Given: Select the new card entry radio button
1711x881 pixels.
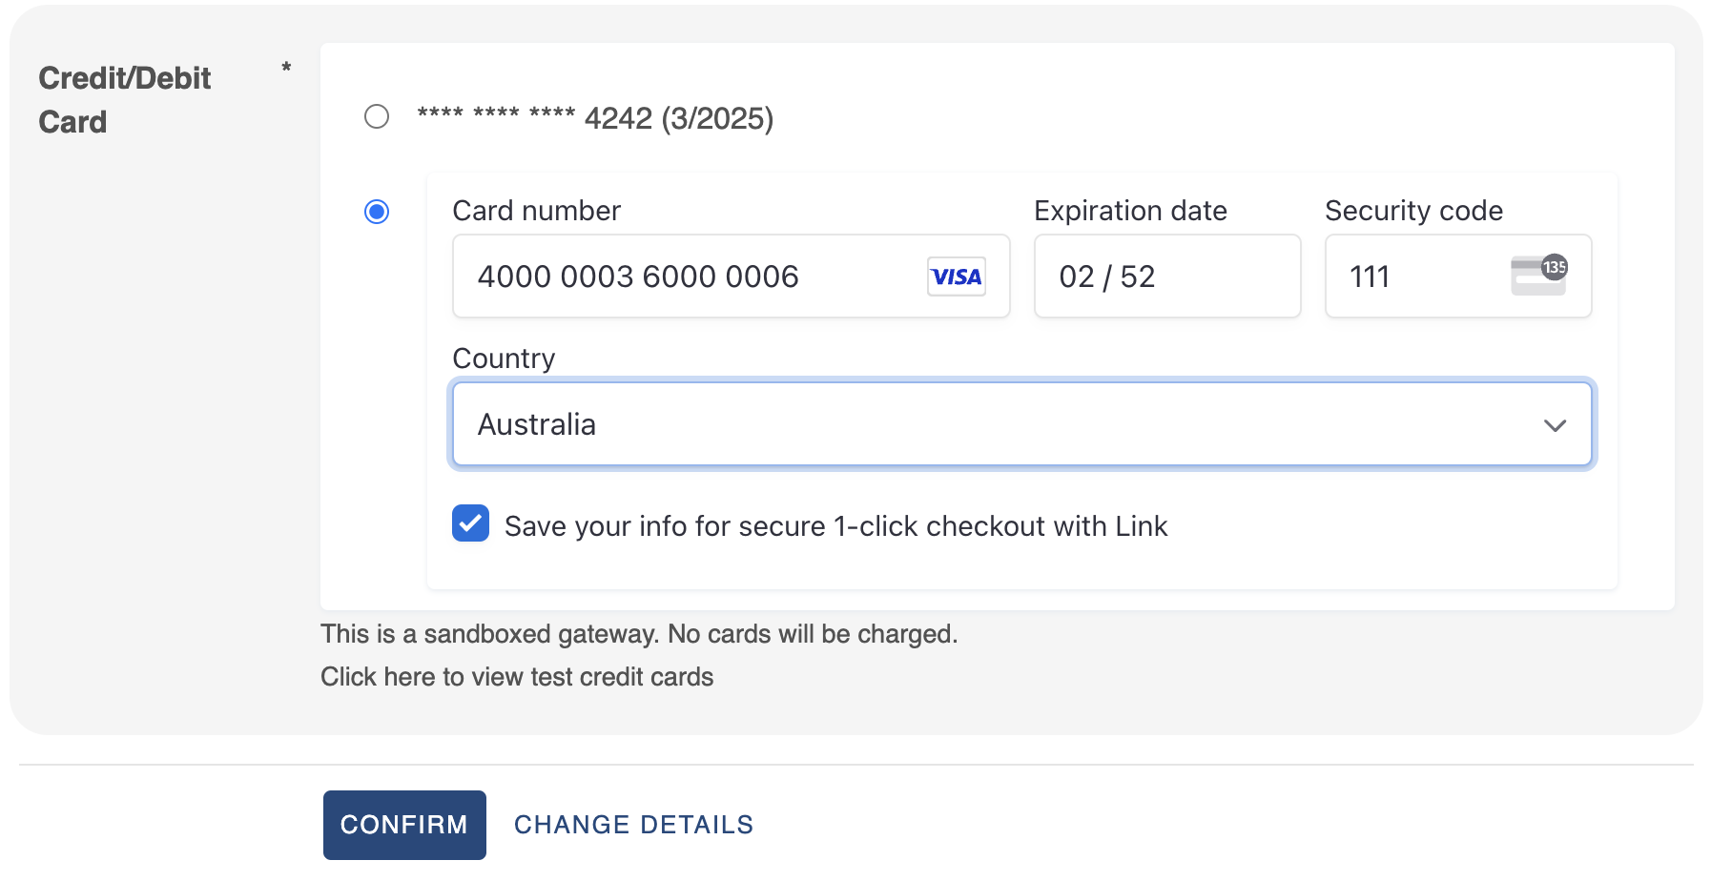Looking at the screenshot, I should pyautogui.click(x=377, y=212).
